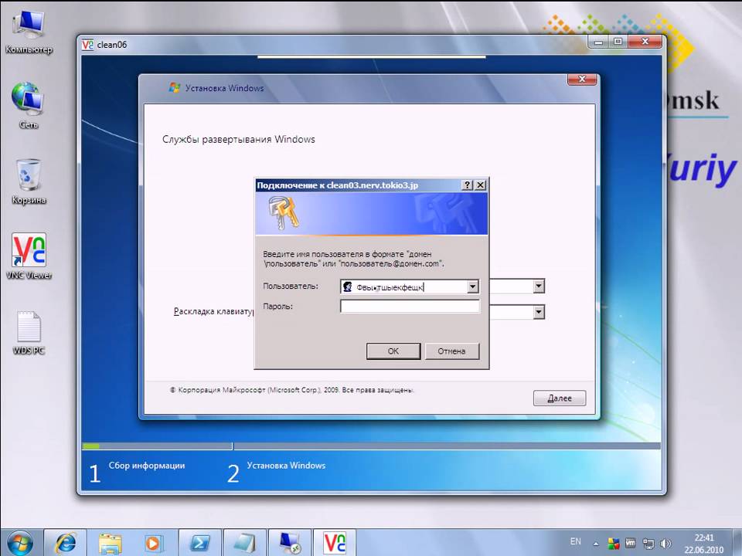
Task: Open the Компьютер desktop icon
Action: (x=29, y=31)
